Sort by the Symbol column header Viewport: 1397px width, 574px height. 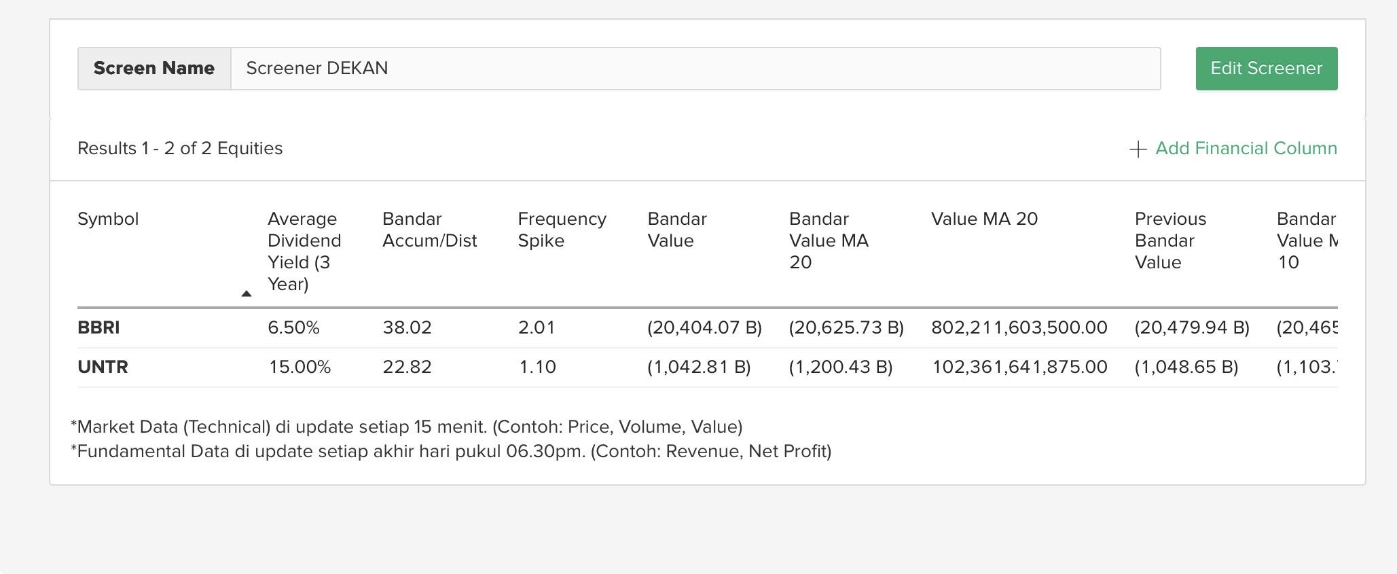[108, 219]
